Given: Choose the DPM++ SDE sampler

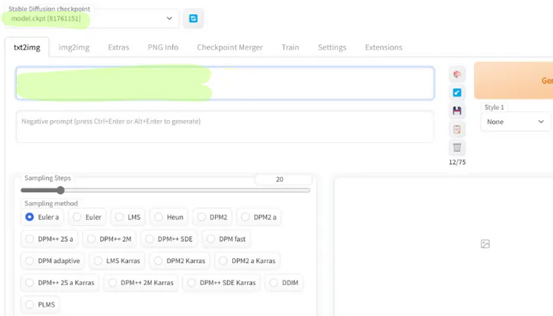Looking at the screenshot, I should (x=169, y=239).
